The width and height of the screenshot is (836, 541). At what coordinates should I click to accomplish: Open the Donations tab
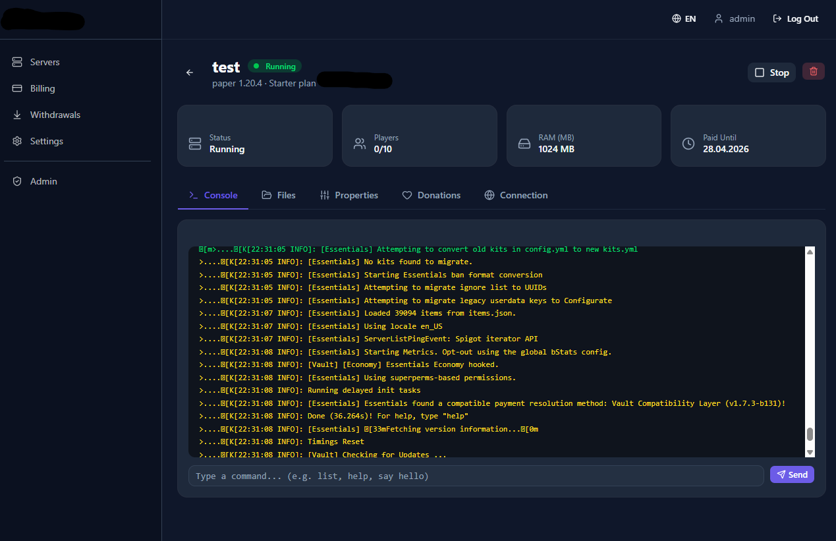pyautogui.click(x=432, y=195)
